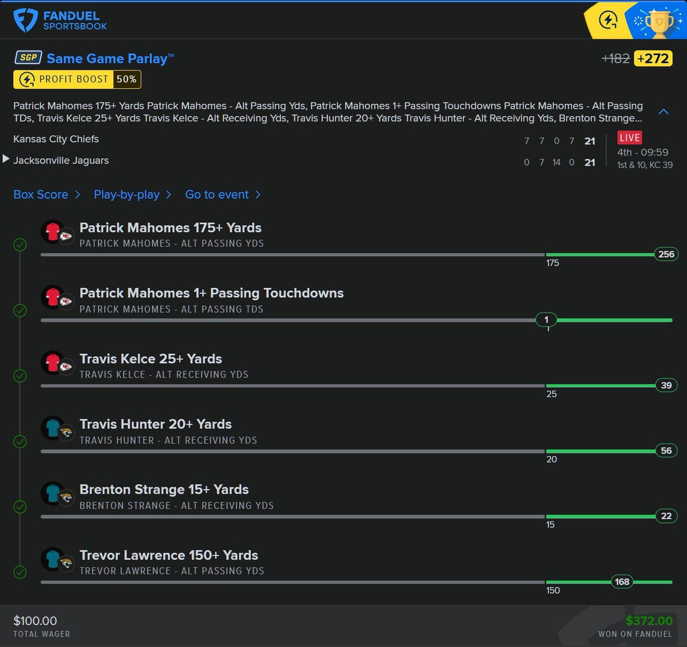This screenshot has height=647, width=687.
Task: Click the Jaguars total score 21
Action: [590, 163]
